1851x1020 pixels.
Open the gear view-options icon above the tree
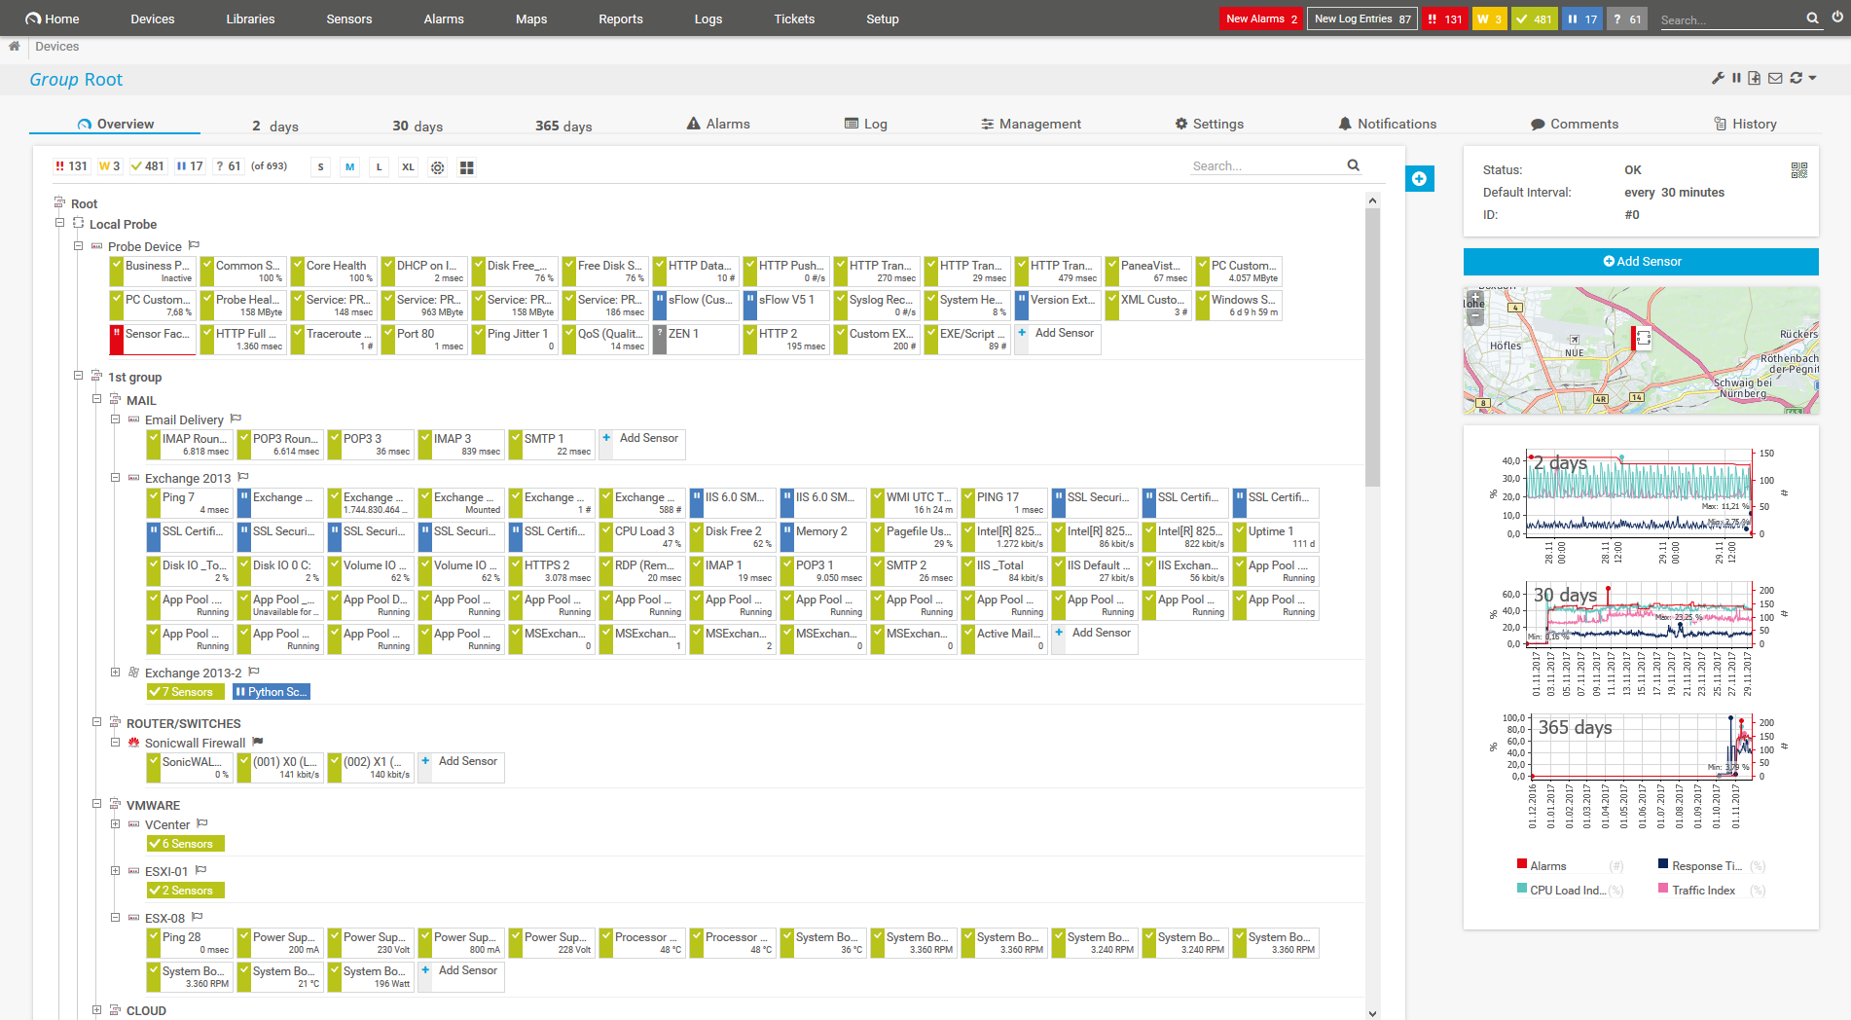coord(437,166)
